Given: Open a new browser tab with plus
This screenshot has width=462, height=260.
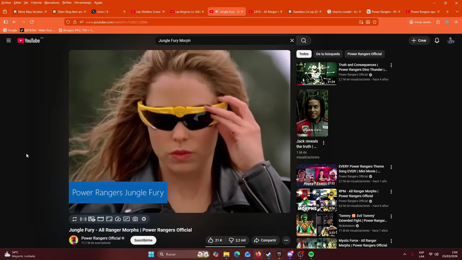Looking at the screenshot, I should coord(448,12).
